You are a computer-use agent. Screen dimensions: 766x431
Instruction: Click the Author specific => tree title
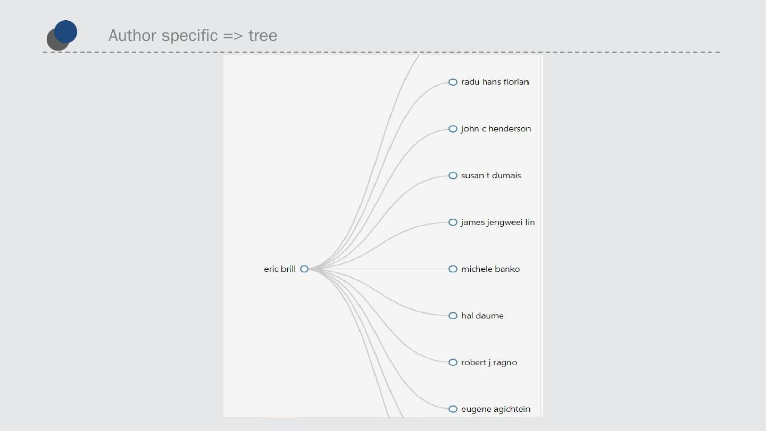[x=193, y=36]
